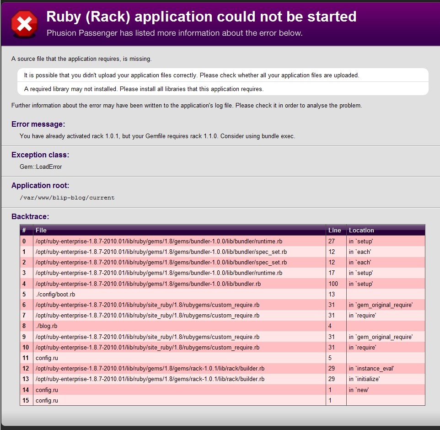Click line number 4 for blog.rb
The width and height of the screenshot is (440, 430).
330,326
